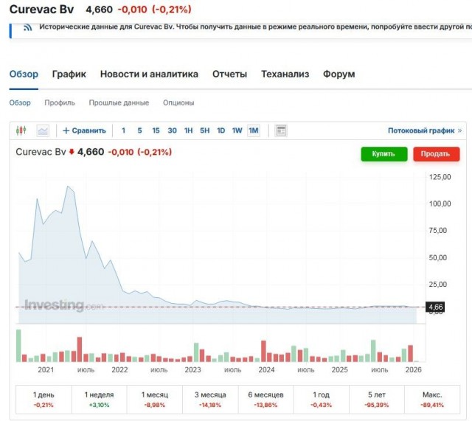
Task: Click the 2024 label on time axis
Action: click(266, 370)
